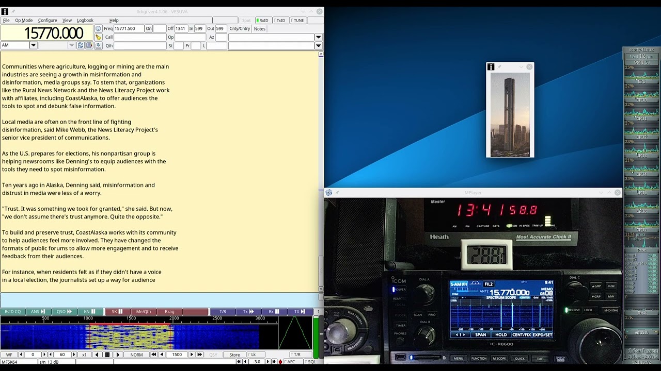The image size is (661, 371).
Task: Click the On time button
Action: click(x=149, y=29)
